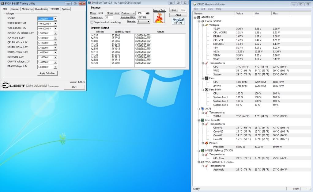This screenshot has width=313, height=192.
Task: Switch to the Overclocking tab
Action: pyautogui.click(x=42, y=9)
